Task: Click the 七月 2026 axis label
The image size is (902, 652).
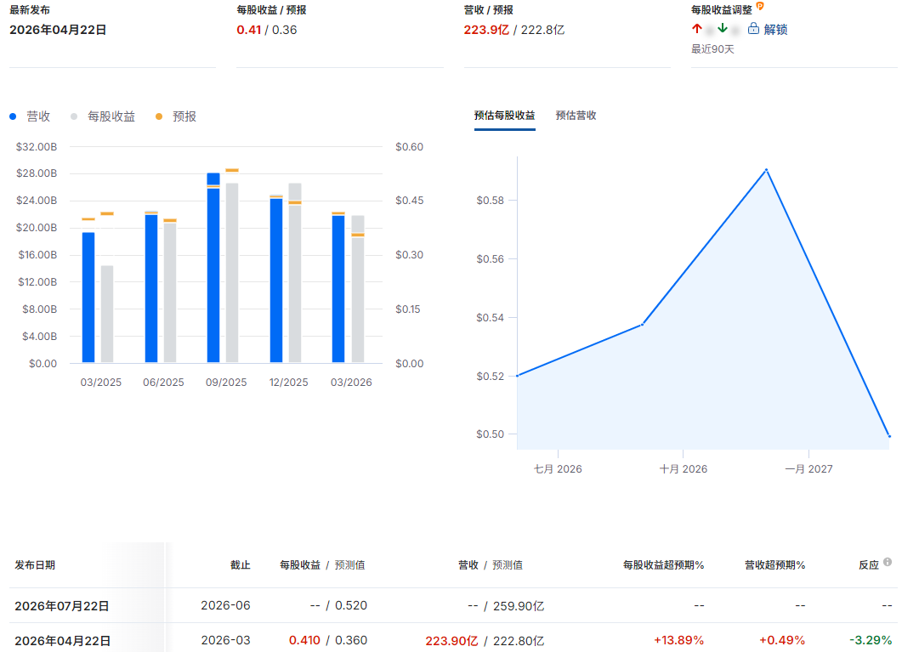Action: pyautogui.click(x=558, y=469)
